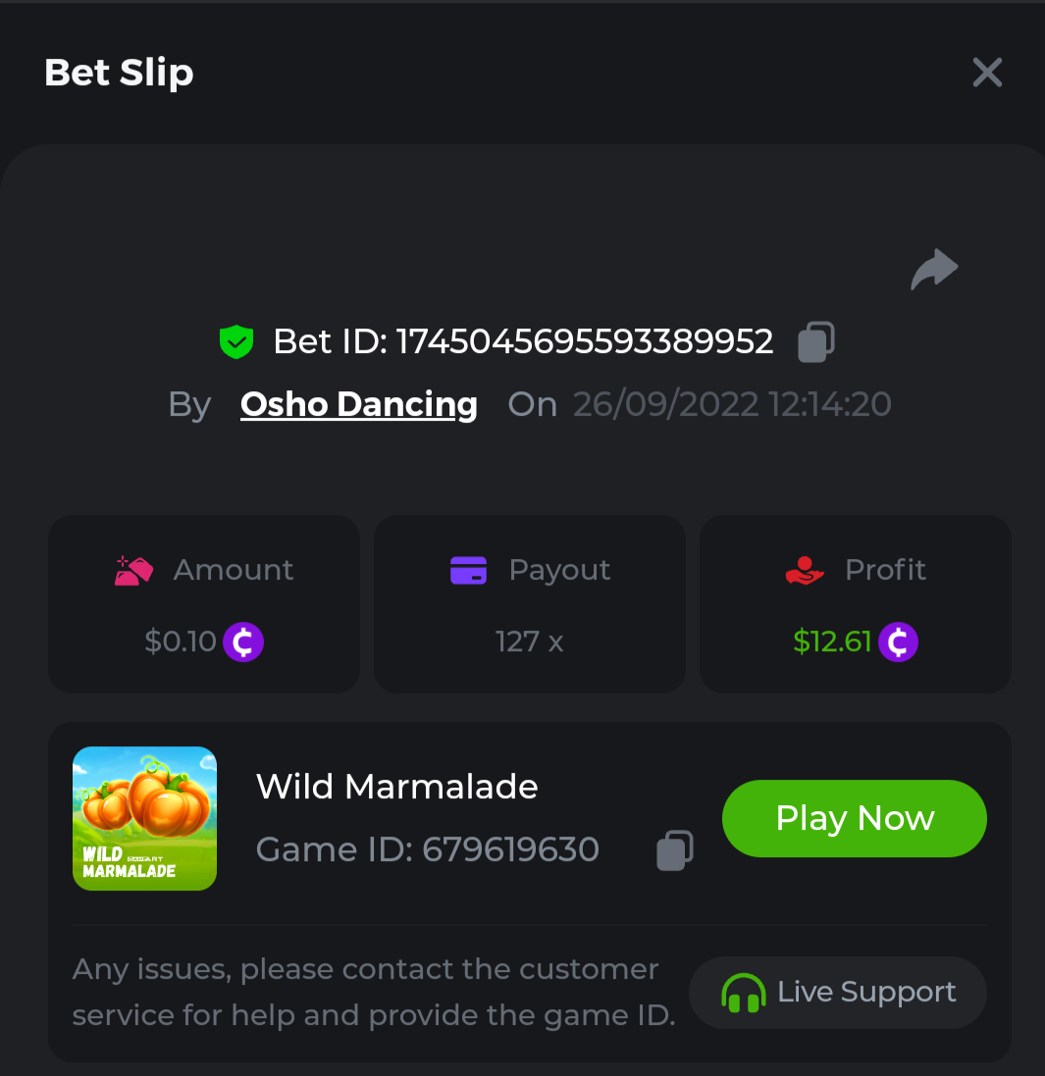Click the Bet ID number text
The width and height of the screenshot is (1045, 1076).
click(x=585, y=341)
